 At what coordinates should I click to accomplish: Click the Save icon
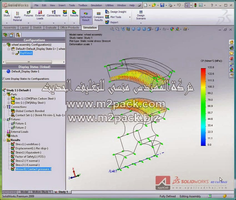point(162,5)
